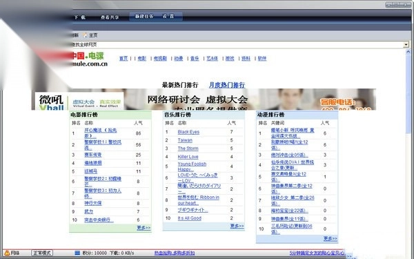The height and width of the screenshot is (259, 414).
Task: Click the 正常模式 status bar button
Action: coord(42,253)
